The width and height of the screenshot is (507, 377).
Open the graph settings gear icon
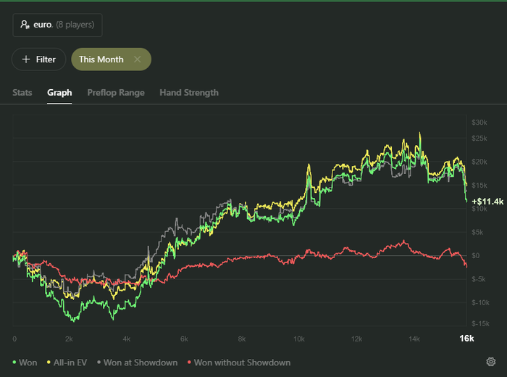[x=491, y=362]
